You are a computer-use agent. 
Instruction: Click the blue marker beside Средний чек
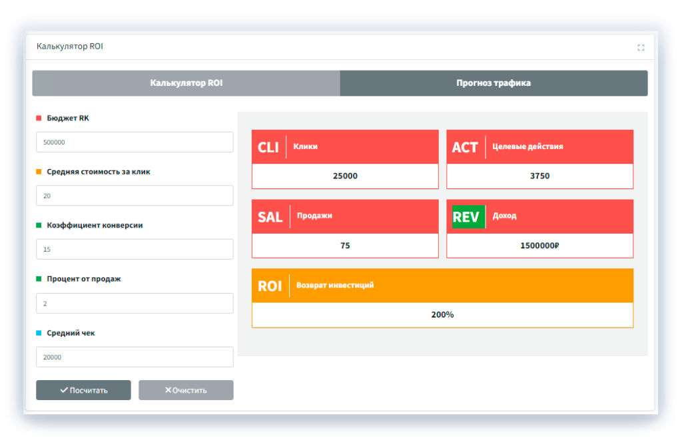(x=39, y=333)
